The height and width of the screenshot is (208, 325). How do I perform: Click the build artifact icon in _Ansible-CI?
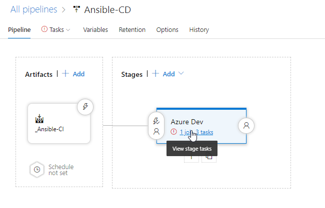coord(39,119)
